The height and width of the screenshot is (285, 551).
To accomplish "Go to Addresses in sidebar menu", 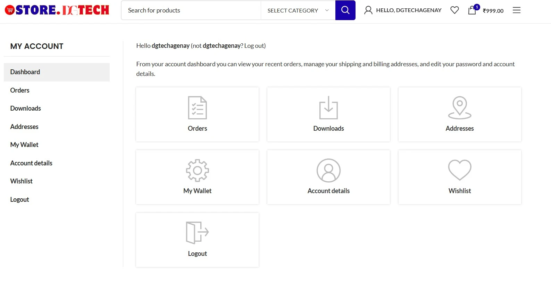I will 24,127.
